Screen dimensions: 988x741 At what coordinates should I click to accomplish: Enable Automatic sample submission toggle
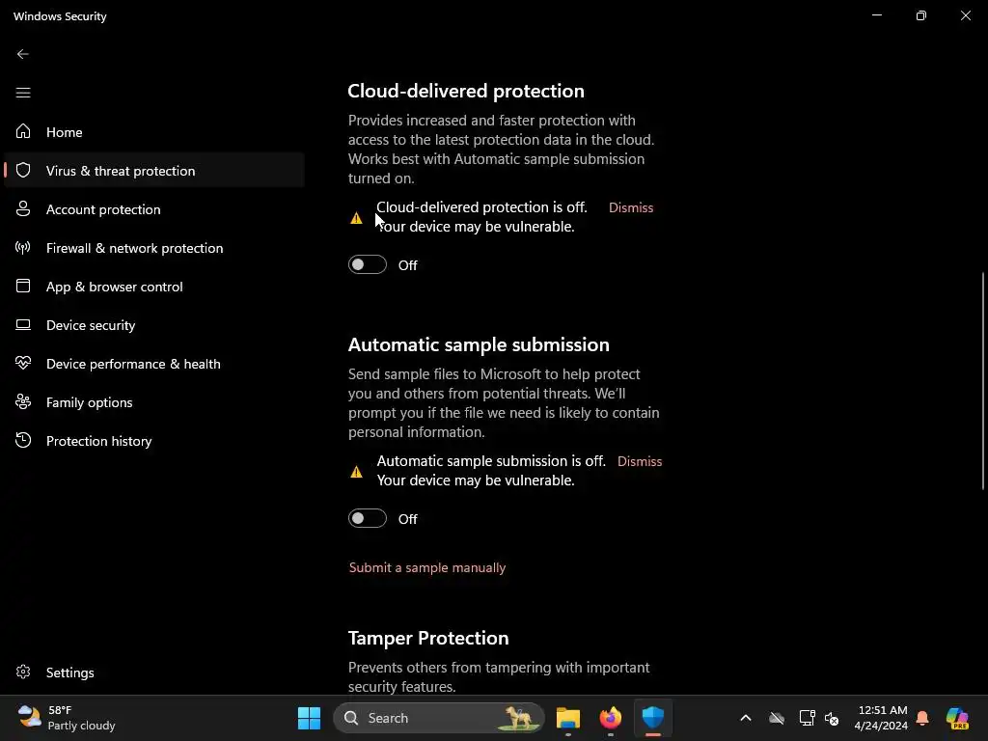click(368, 518)
